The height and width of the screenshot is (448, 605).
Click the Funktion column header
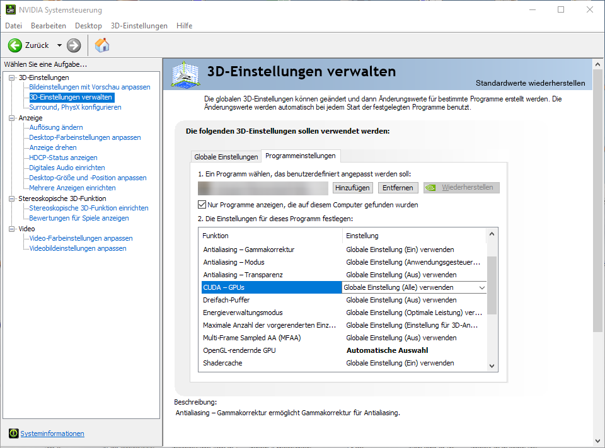click(x=271, y=236)
